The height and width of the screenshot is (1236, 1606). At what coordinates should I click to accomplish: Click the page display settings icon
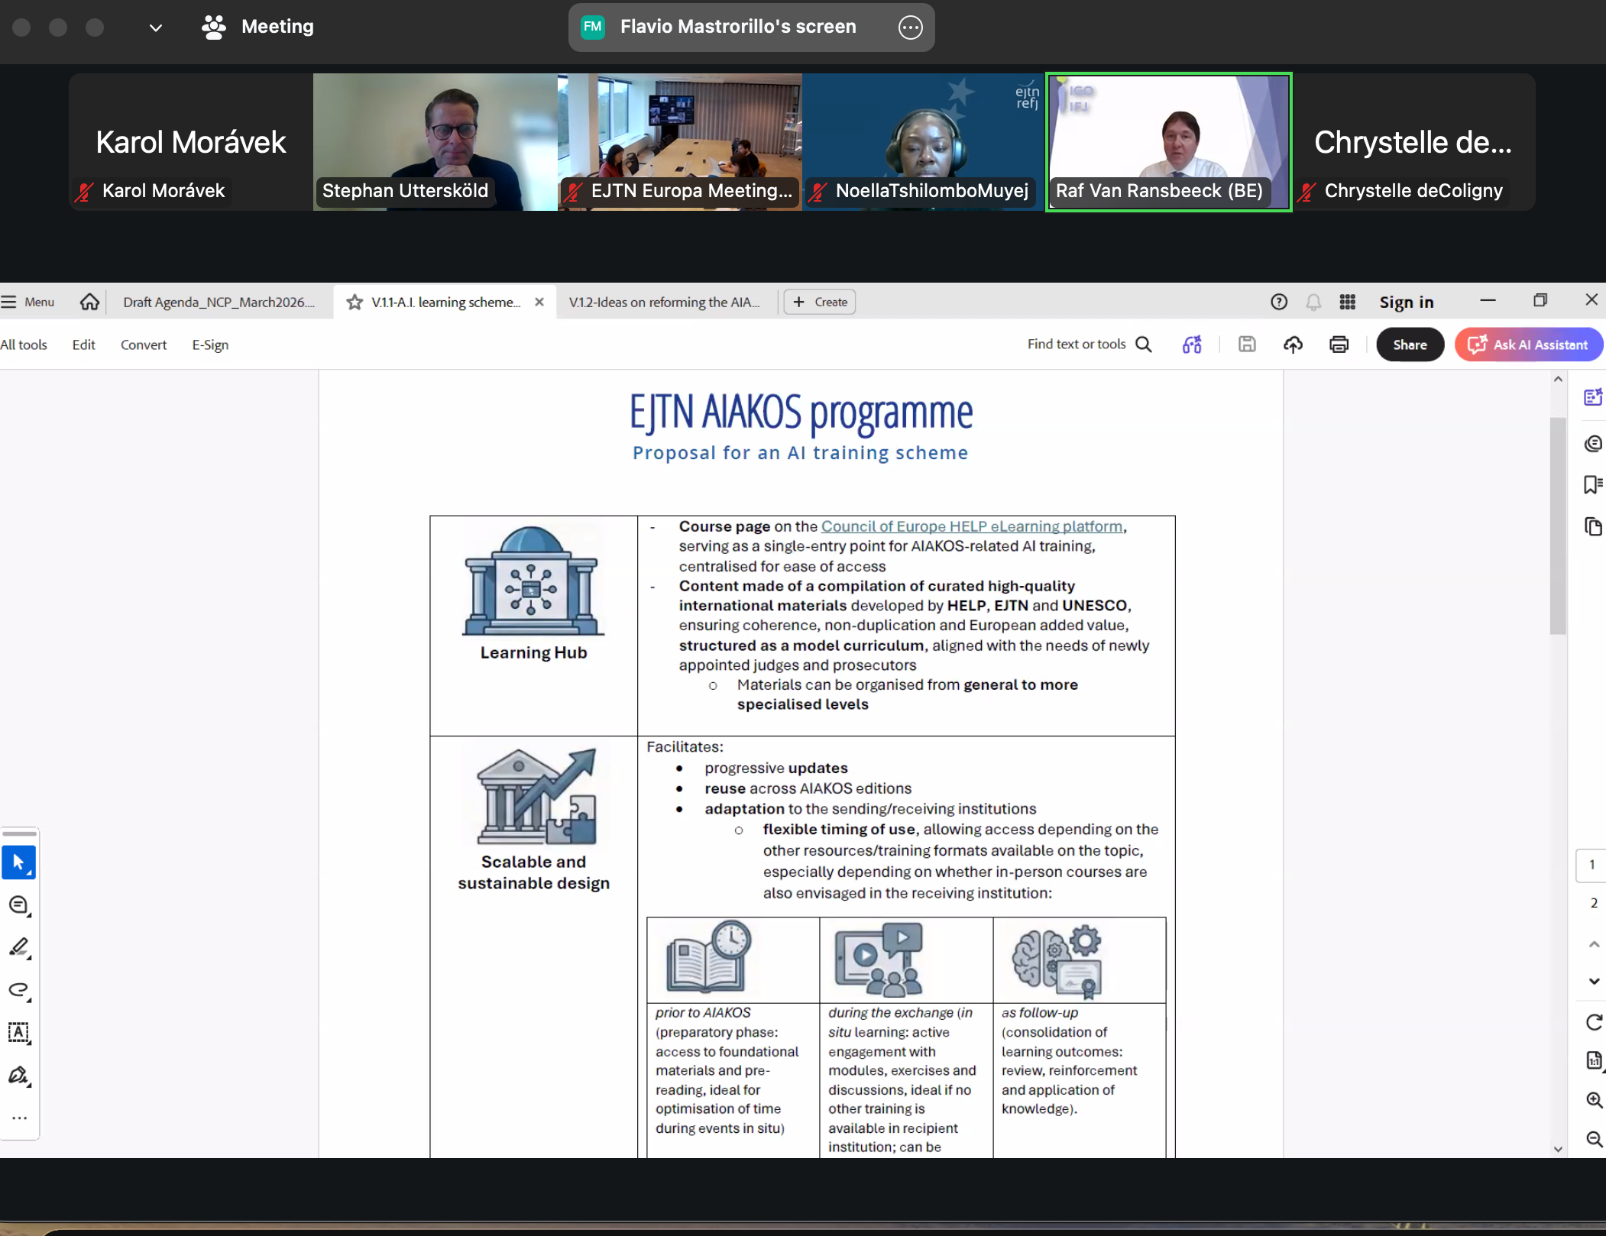tap(1594, 1060)
